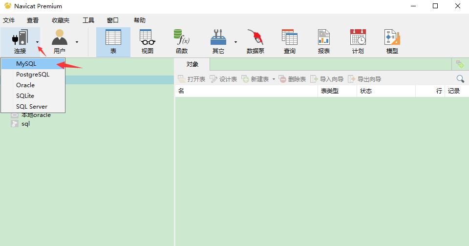Open the 函数 function icon

pyautogui.click(x=182, y=38)
